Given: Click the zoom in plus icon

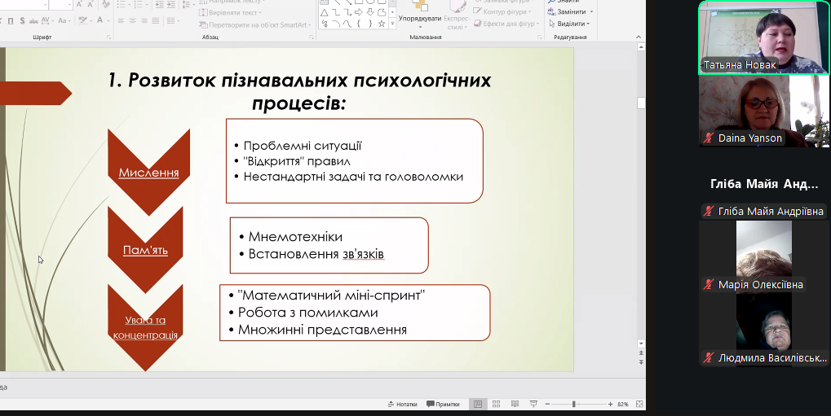Looking at the screenshot, I should (610, 404).
